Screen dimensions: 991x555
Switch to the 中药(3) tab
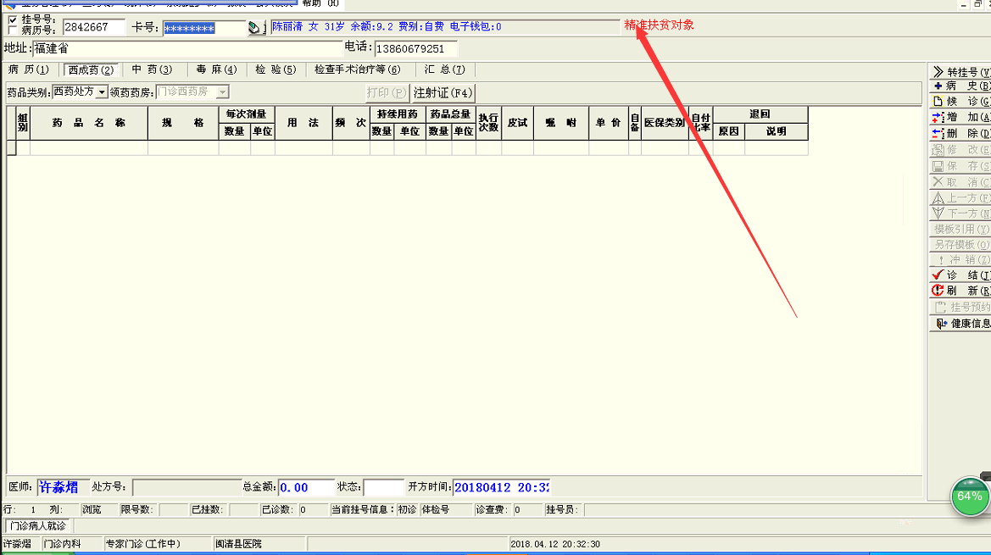(x=152, y=69)
